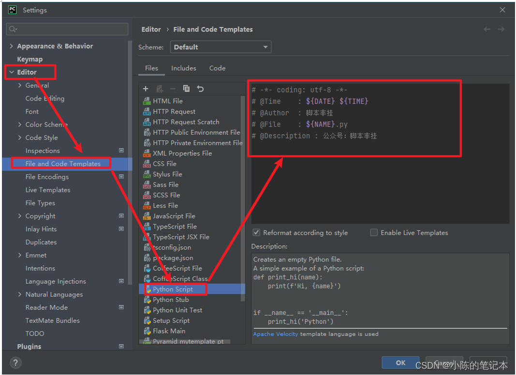
Task: Expand the Copyright node
Action: point(20,216)
